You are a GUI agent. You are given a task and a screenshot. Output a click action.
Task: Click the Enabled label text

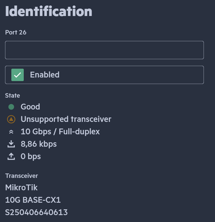tap(45, 75)
